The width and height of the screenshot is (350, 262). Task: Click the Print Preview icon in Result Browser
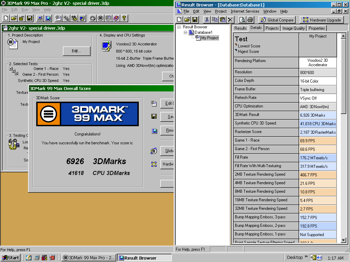pyautogui.click(x=242, y=20)
